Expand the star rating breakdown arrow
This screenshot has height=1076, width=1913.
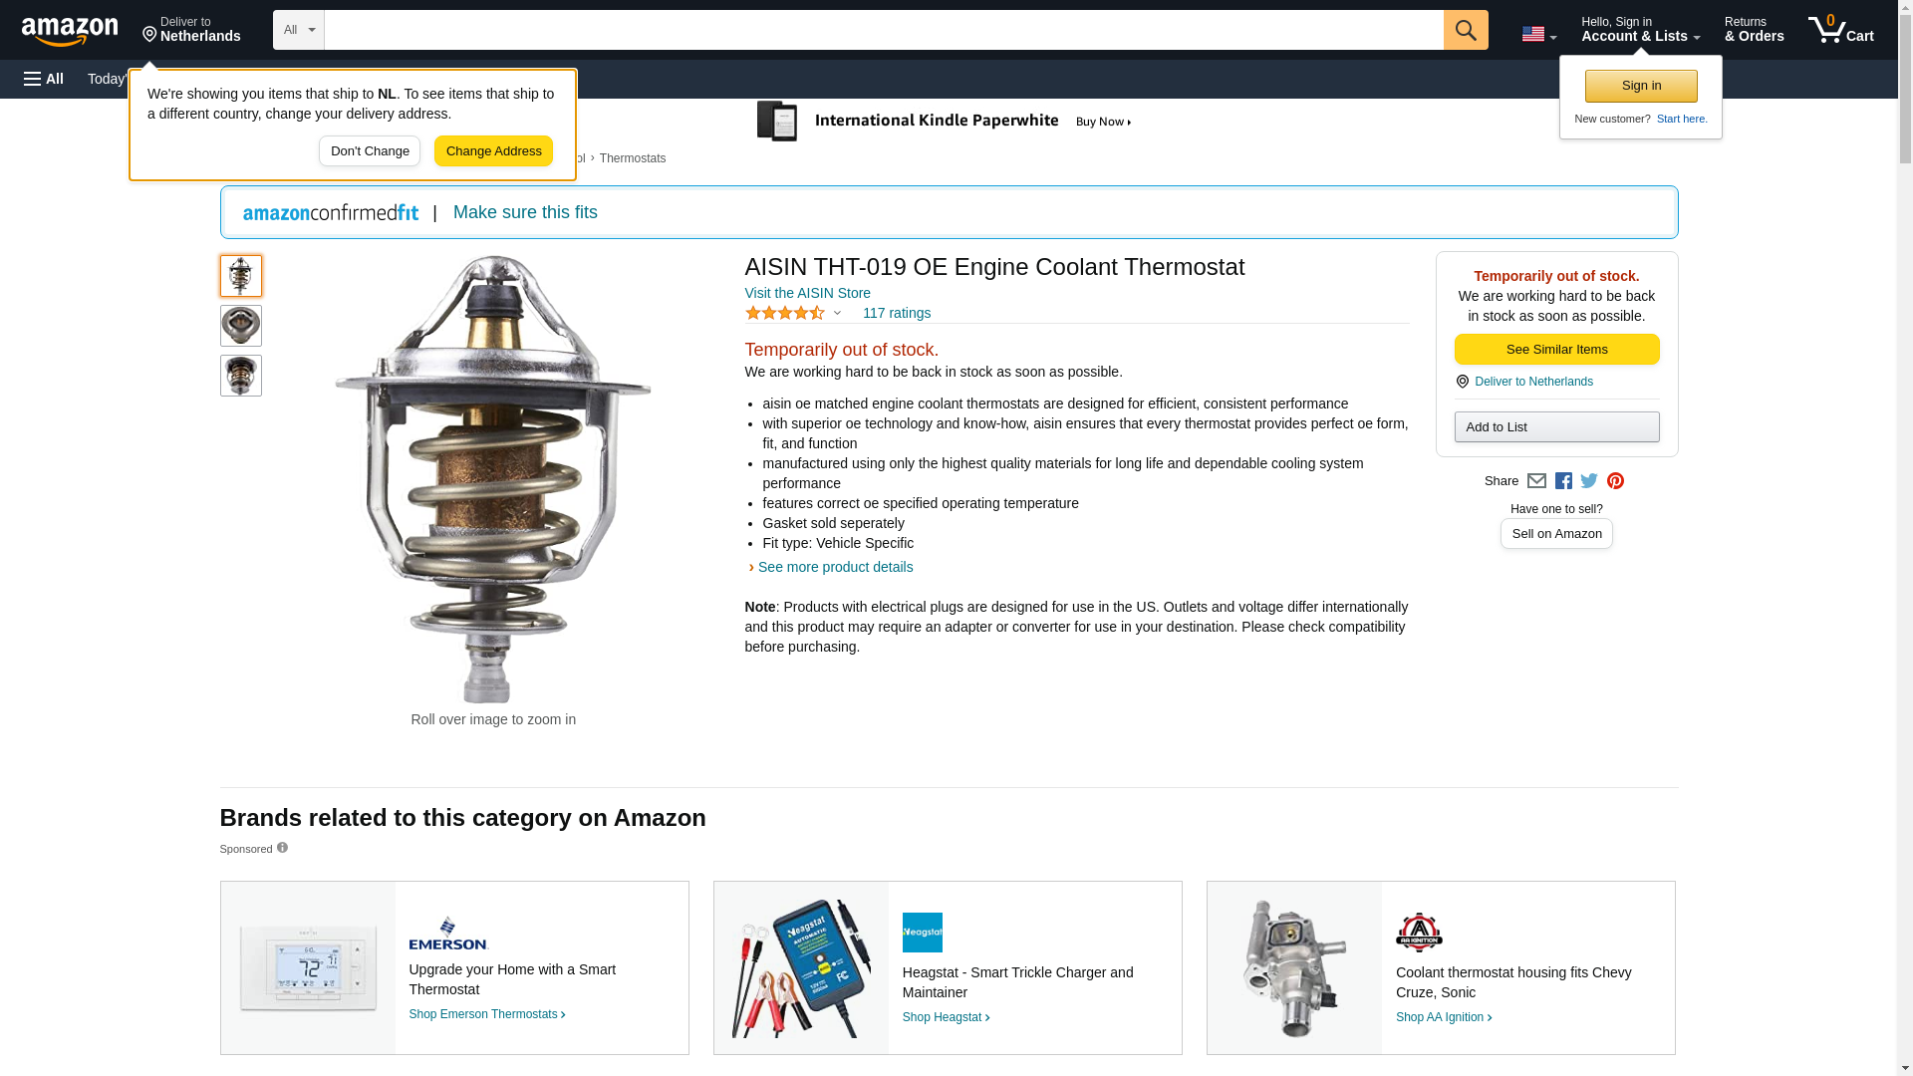click(x=837, y=314)
